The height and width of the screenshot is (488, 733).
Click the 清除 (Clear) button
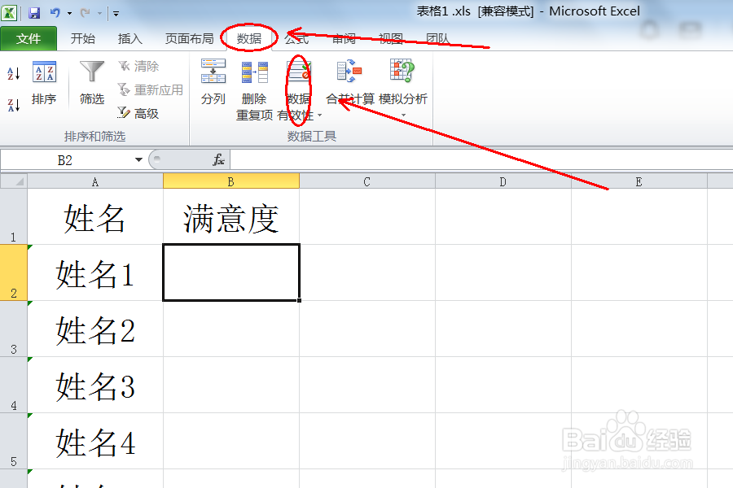pyautogui.click(x=143, y=65)
